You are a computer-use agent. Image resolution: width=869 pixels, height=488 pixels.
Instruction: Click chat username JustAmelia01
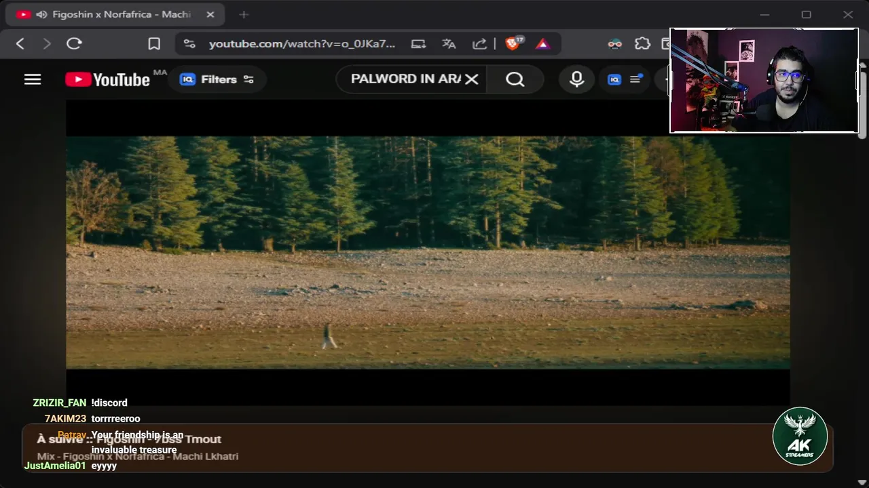click(x=55, y=466)
